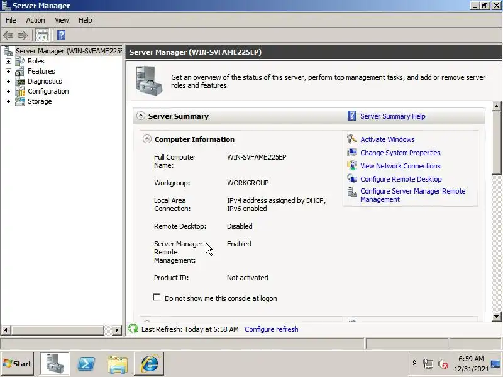Click the Show Desktop button in the tray
The height and width of the screenshot is (377, 503).
pos(496,364)
